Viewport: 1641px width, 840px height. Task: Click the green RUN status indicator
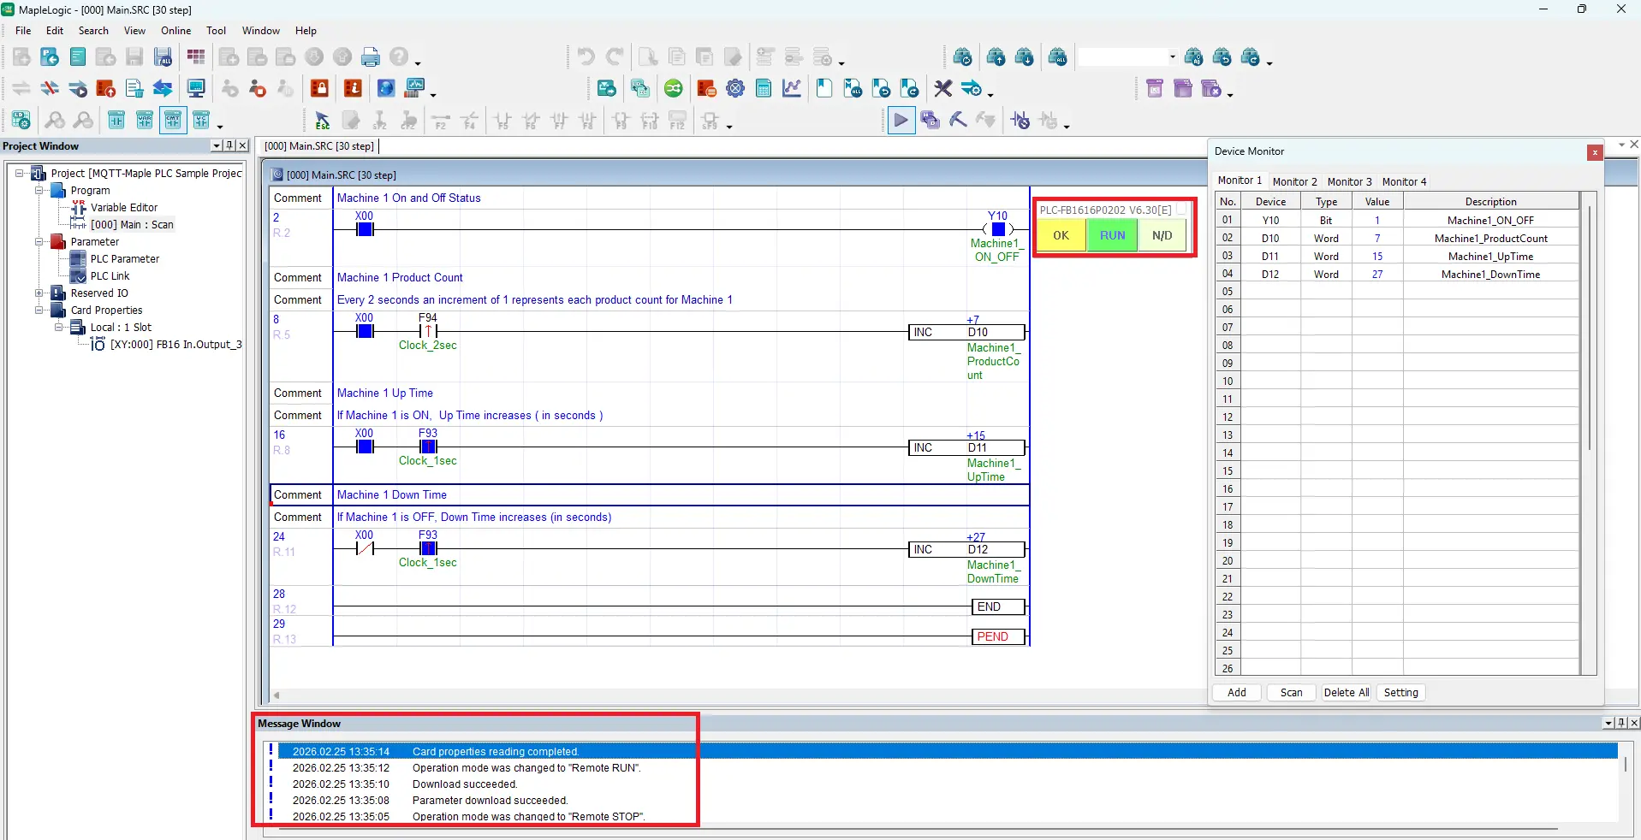[x=1112, y=235]
